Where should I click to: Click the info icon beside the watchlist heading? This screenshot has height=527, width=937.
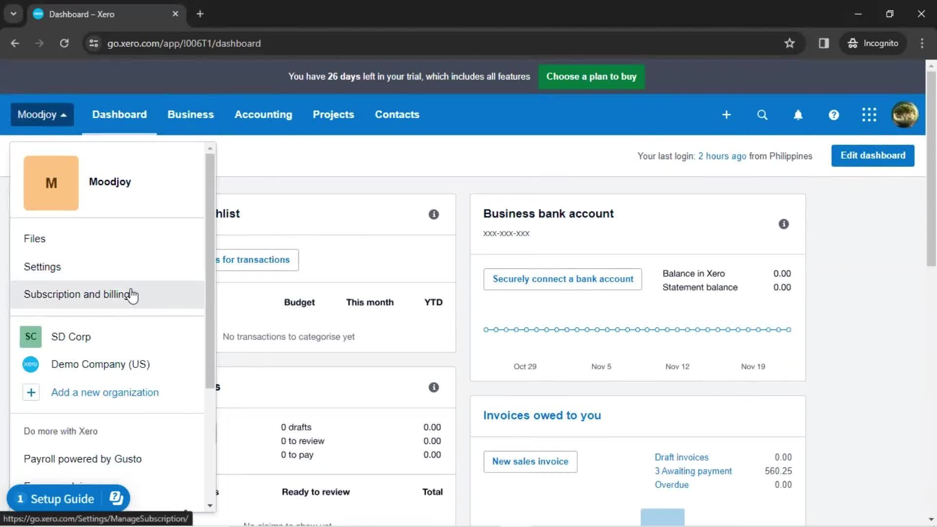[433, 214]
